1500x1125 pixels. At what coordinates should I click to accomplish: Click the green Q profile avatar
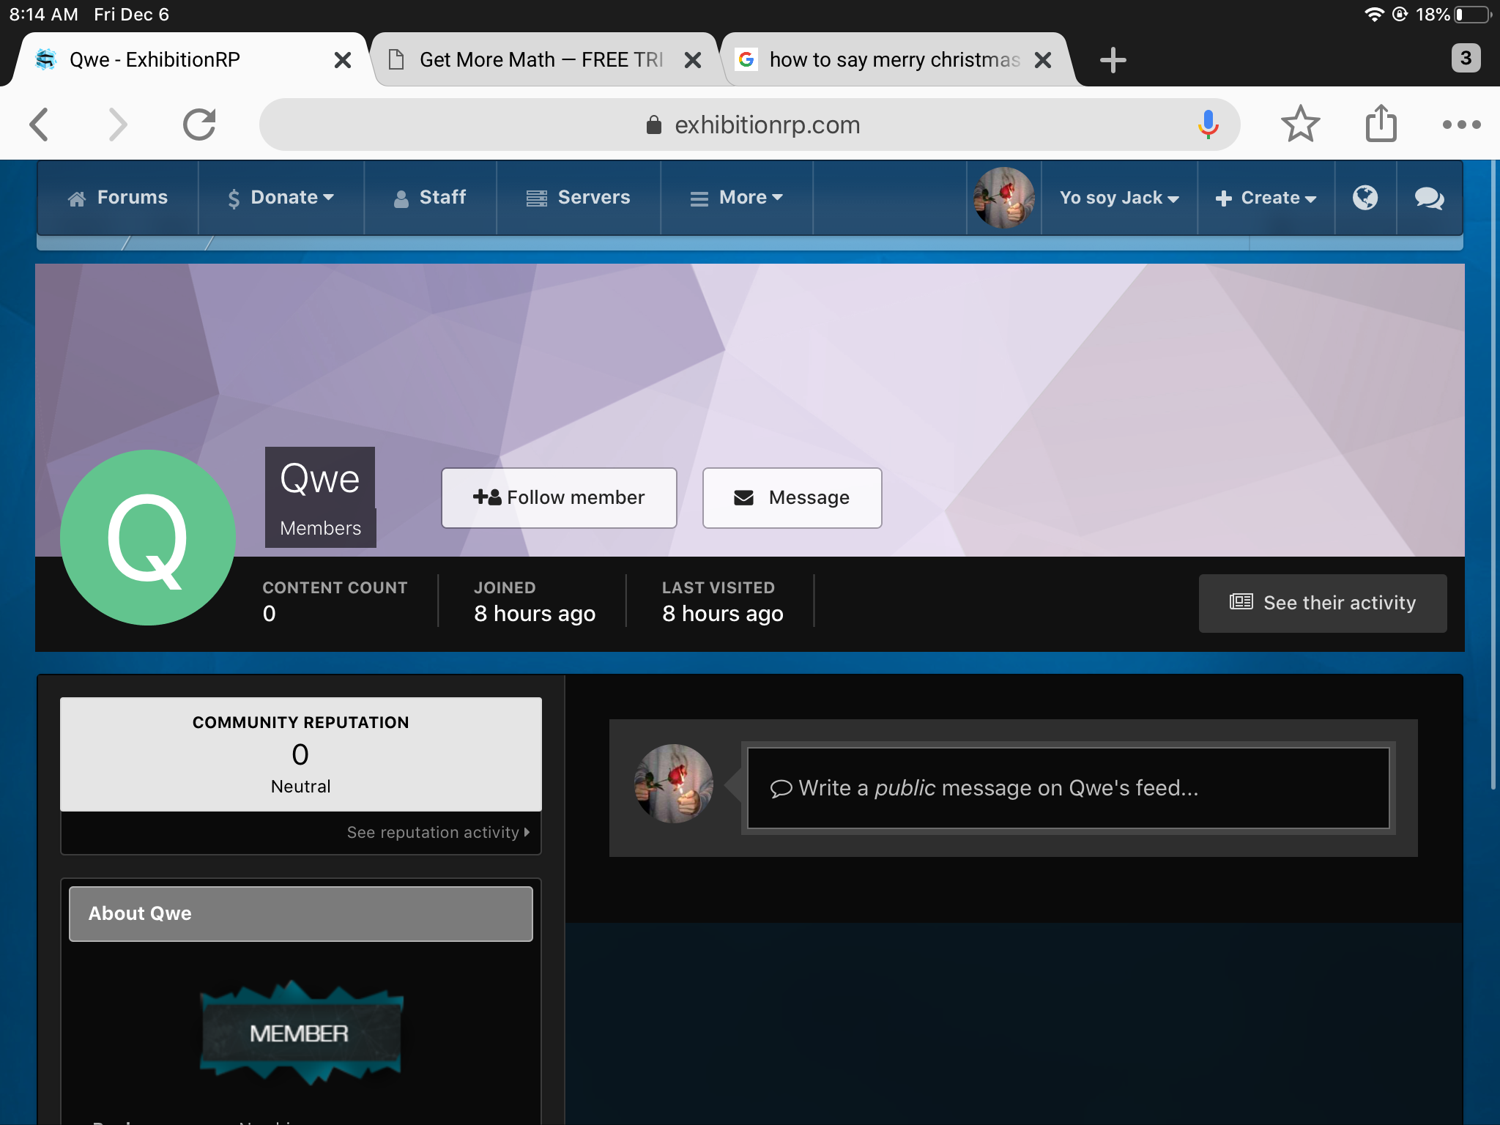pyautogui.click(x=148, y=538)
